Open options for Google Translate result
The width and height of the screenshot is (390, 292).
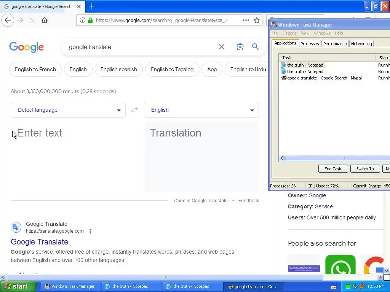click(x=90, y=231)
